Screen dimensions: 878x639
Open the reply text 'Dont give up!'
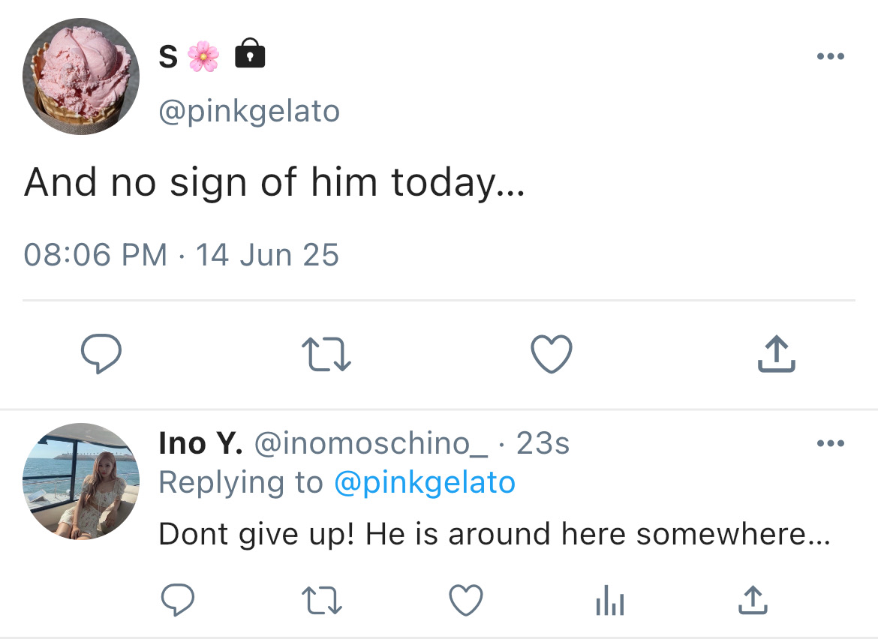point(257,534)
